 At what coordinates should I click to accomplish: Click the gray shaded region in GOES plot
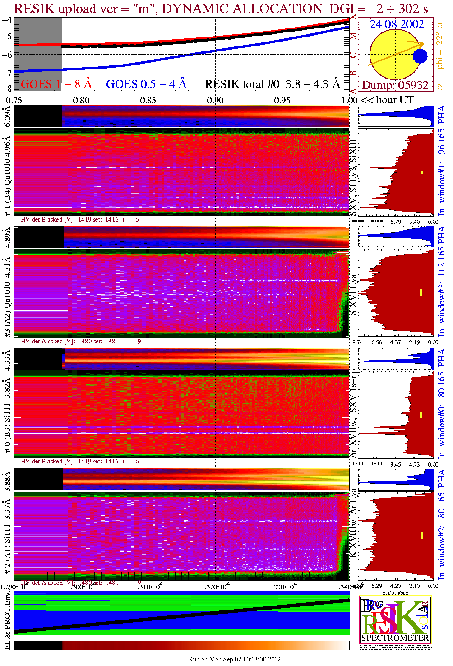(38, 54)
